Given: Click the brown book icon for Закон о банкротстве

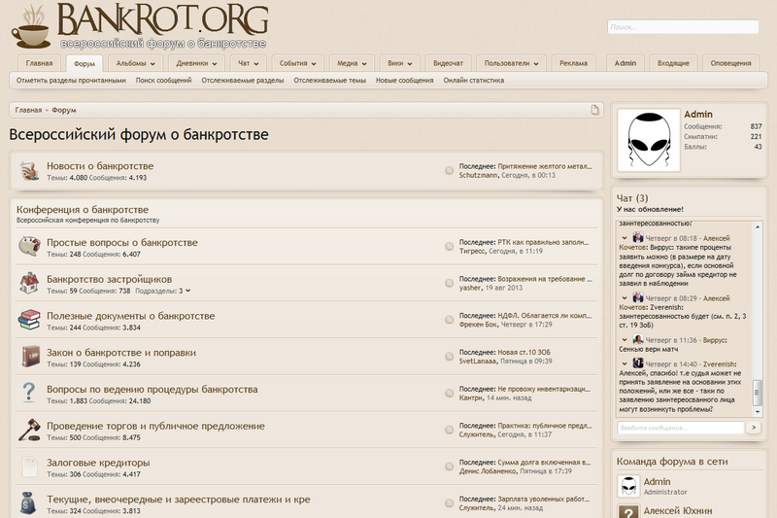Looking at the screenshot, I should pyautogui.click(x=29, y=357).
